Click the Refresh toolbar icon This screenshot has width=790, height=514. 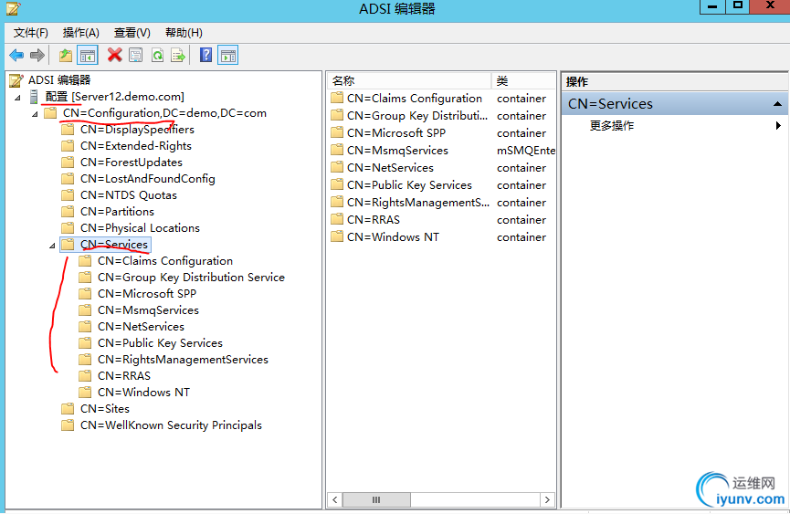(157, 56)
